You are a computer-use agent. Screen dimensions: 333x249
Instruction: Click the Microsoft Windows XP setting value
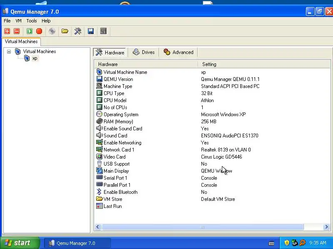[x=223, y=115]
